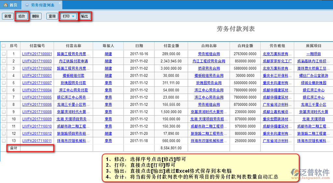This screenshot has height=183, width=333.
Task: Toggle the select-all checkbox in header
Action: pyautogui.click(x=4, y=46)
